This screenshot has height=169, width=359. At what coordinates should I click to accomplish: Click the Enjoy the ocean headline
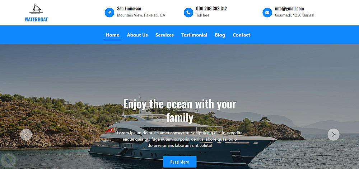pyautogui.click(x=180, y=111)
